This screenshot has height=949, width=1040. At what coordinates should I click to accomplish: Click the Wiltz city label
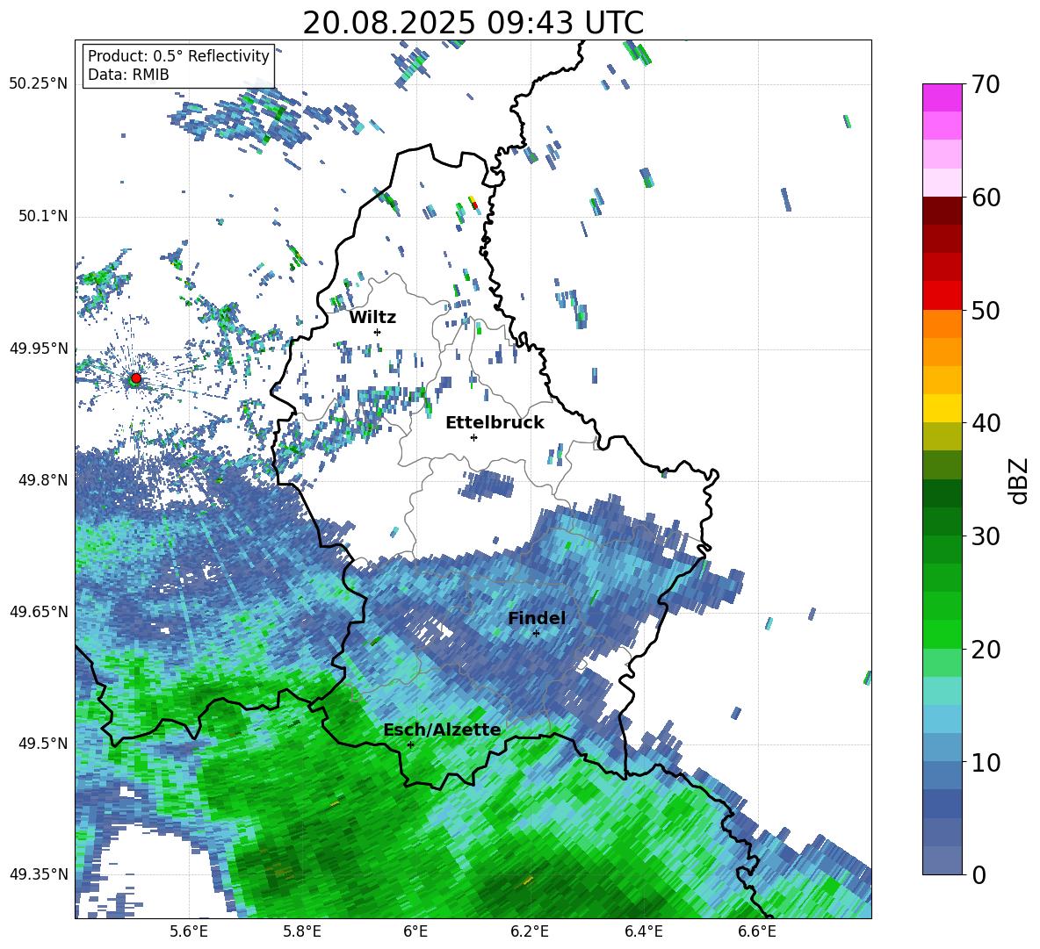(x=372, y=318)
